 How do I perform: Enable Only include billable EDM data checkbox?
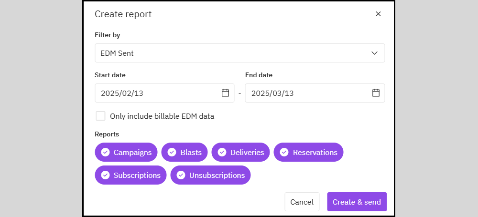(100, 116)
